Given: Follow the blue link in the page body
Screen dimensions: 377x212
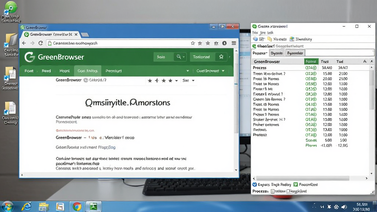Looking at the screenshot, I should click(x=107, y=147).
